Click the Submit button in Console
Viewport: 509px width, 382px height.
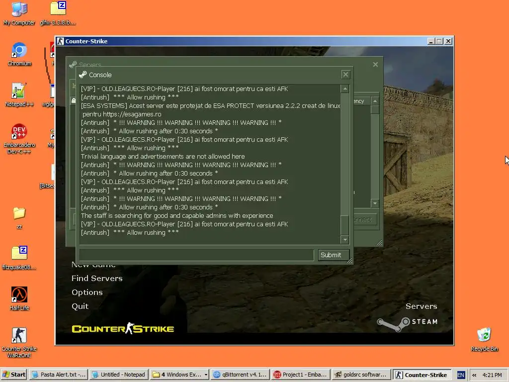click(x=334, y=255)
